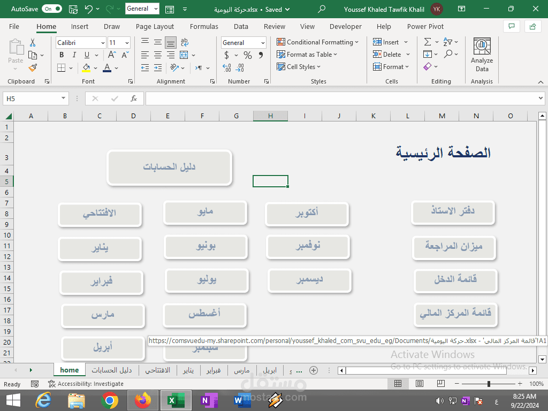Click the ميزان المراجعة button

pos(454,247)
